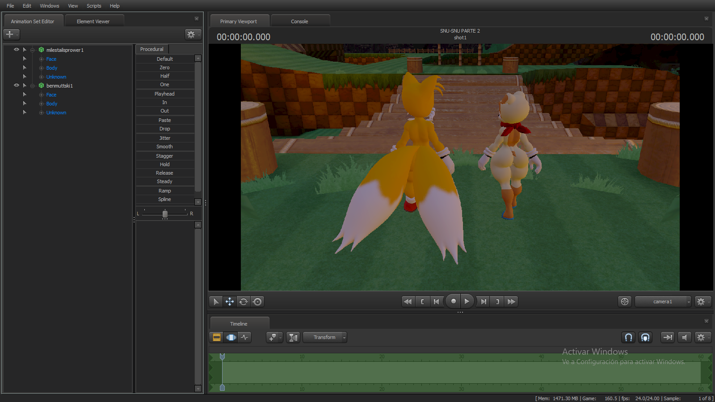Jump to the previous frame
Screen dimensions: 715x402
coord(436,301)
